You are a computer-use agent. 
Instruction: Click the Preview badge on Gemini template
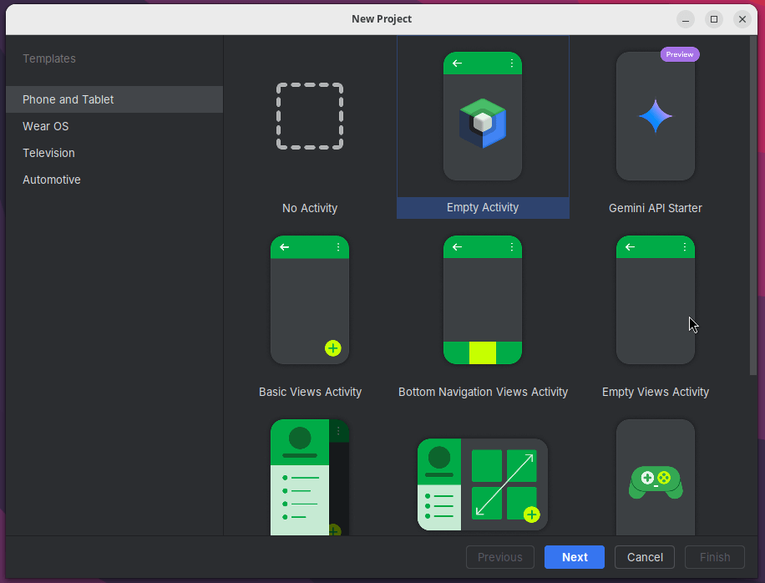(x=680, y=54)
